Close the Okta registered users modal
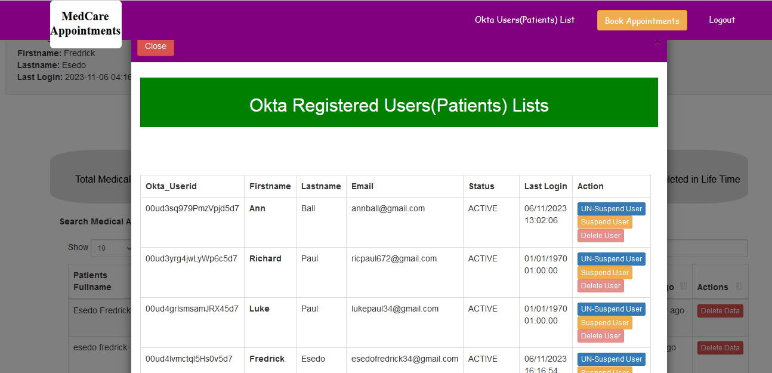This screenshot has height=373, width=772. tap(155, 46)
